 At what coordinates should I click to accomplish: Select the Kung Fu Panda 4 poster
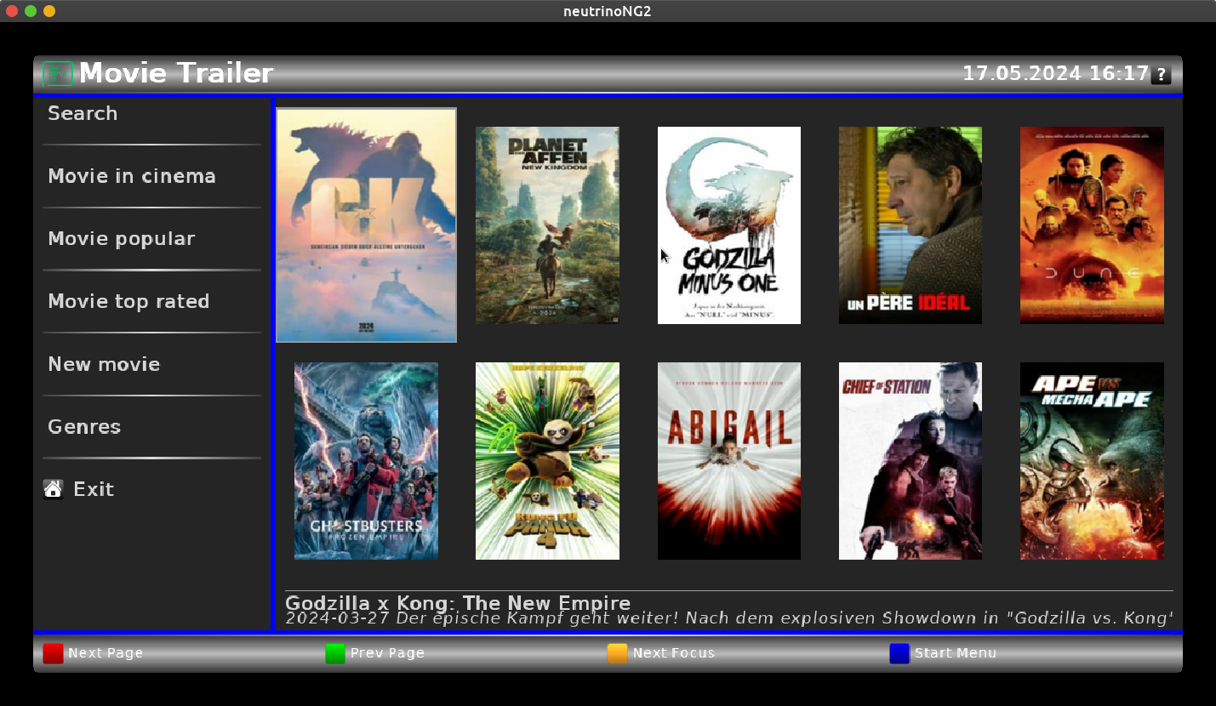(547, 461)
